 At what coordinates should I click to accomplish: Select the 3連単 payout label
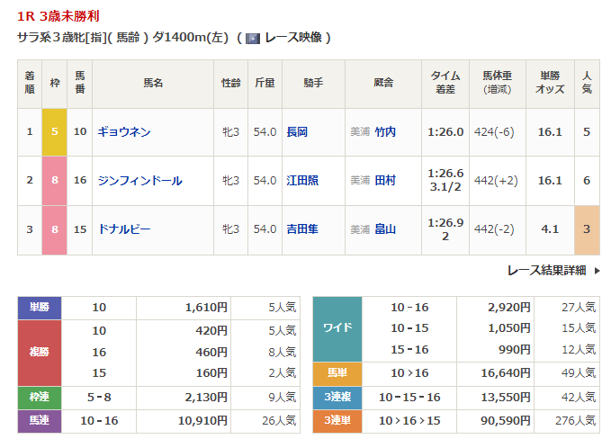(337, 419)
